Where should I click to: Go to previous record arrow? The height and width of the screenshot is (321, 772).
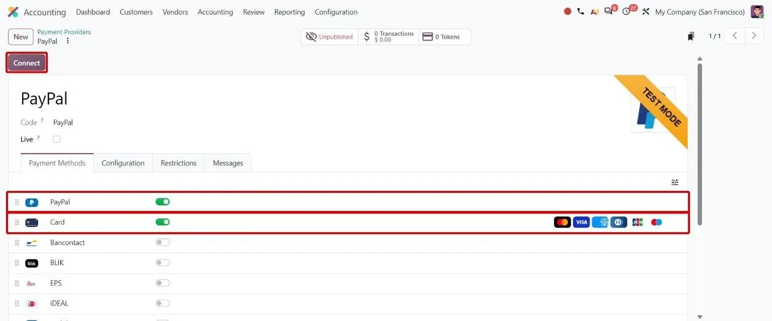pos(735,36)
